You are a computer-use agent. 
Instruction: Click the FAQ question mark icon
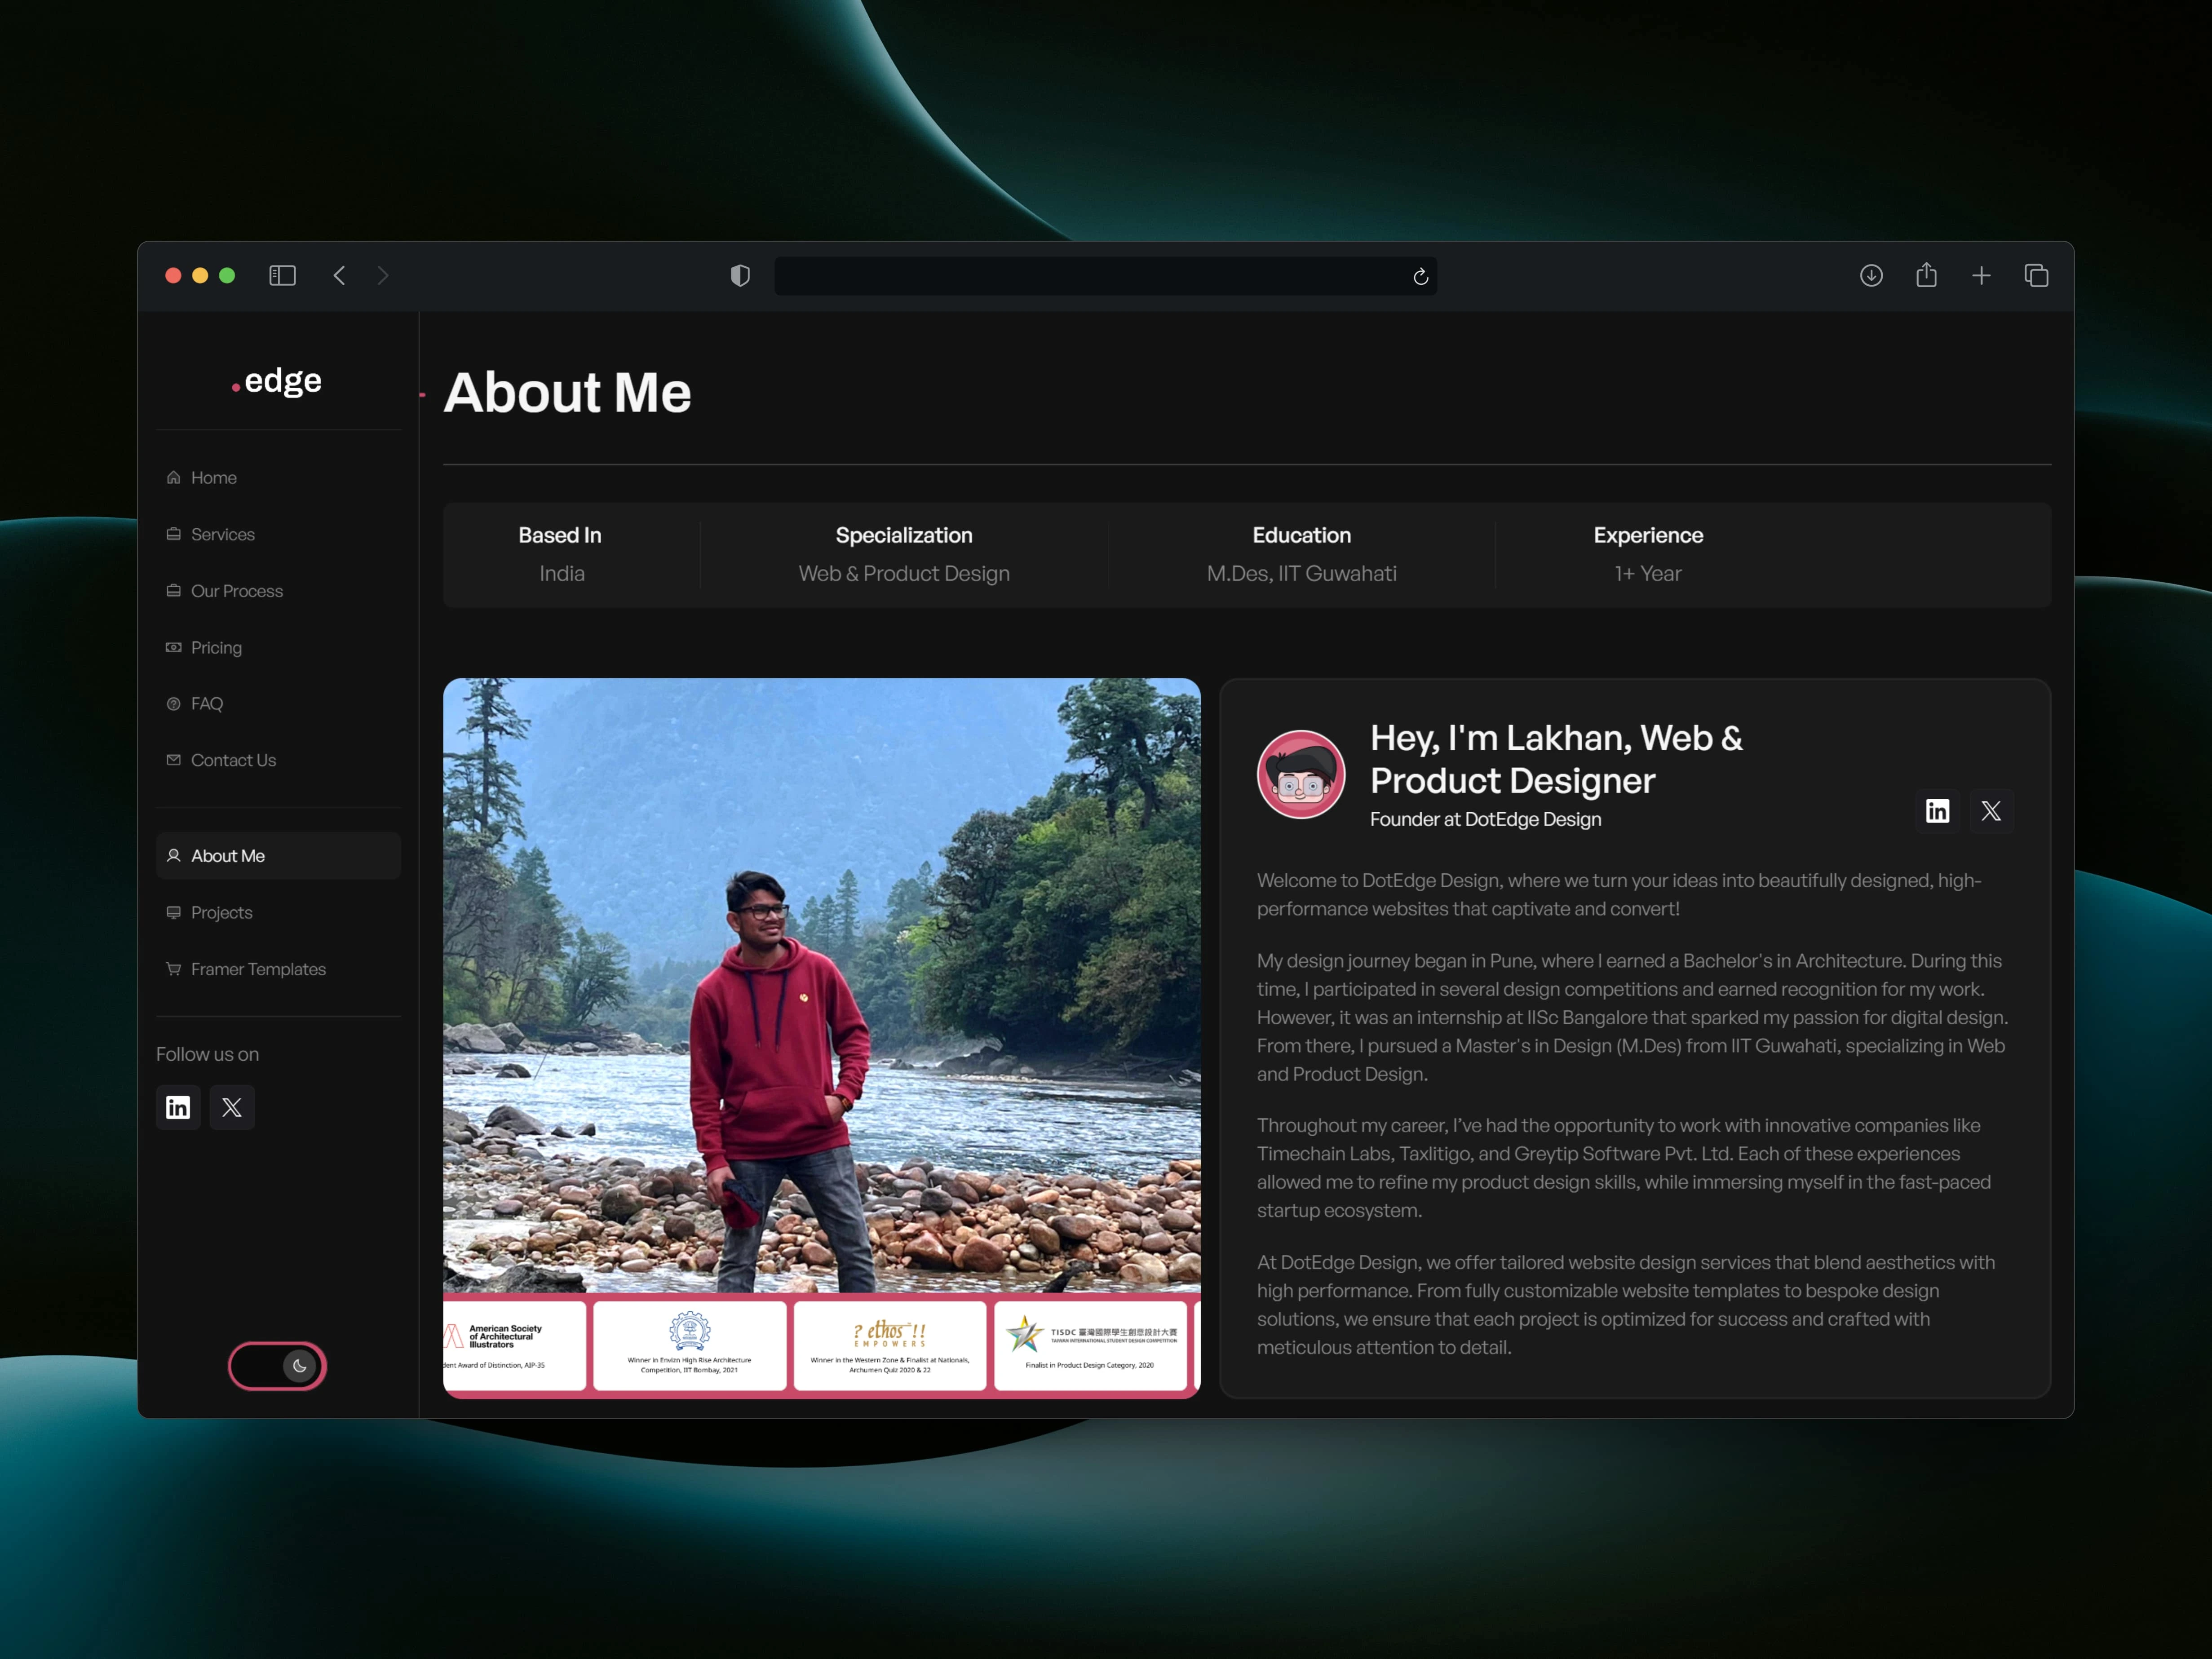pos(173,704)
